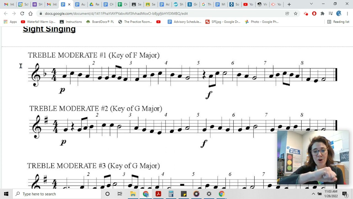
Task: Switch to the Google Drive 'Re' tab
Action: 94,4
